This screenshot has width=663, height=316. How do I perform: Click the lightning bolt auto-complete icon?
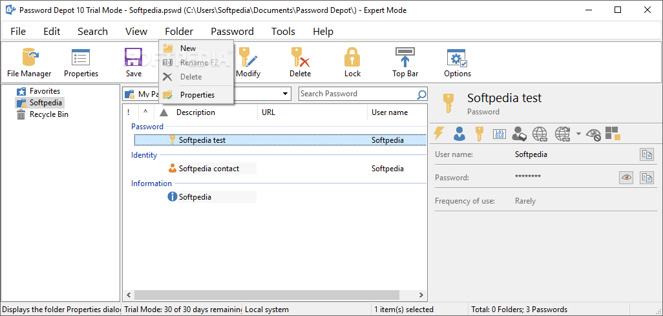[x=439, y=134]
